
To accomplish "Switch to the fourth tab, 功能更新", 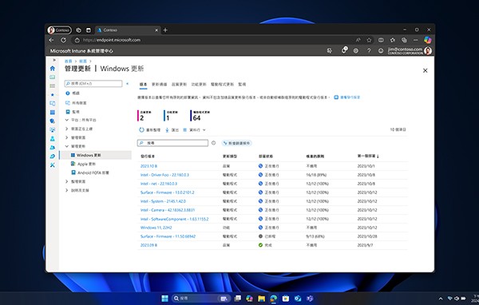I will 199,85.
